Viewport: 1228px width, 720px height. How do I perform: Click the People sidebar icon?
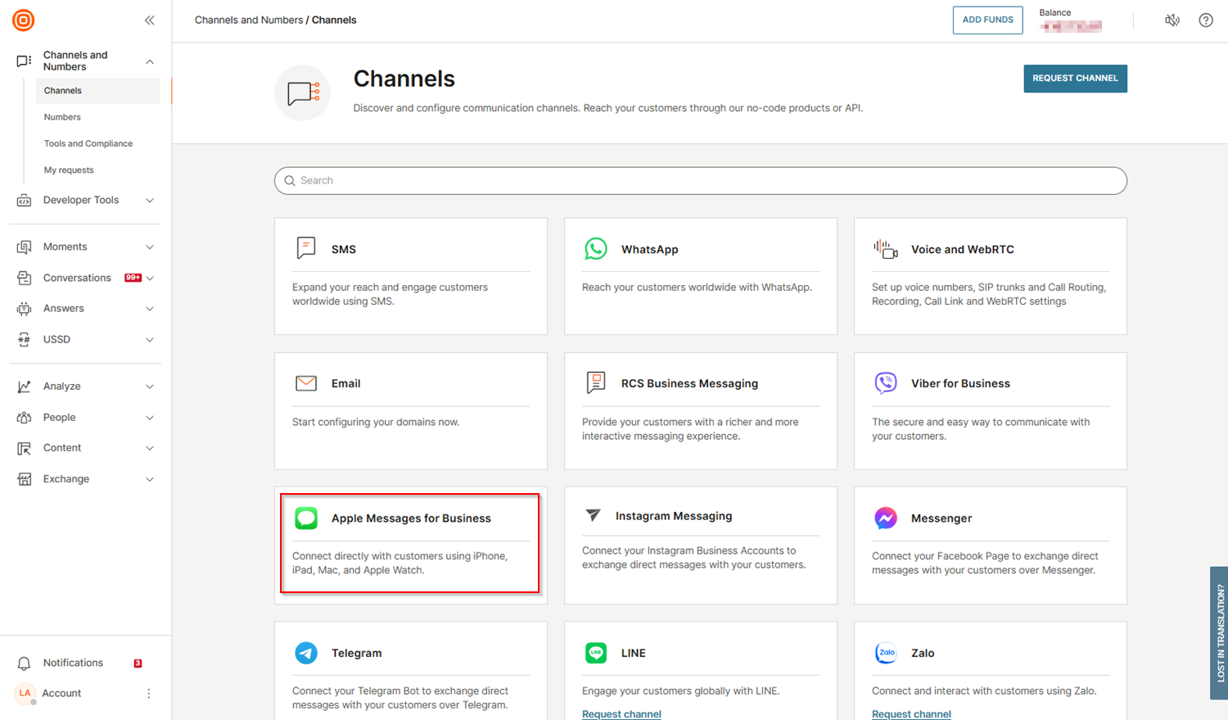(25, 418)
